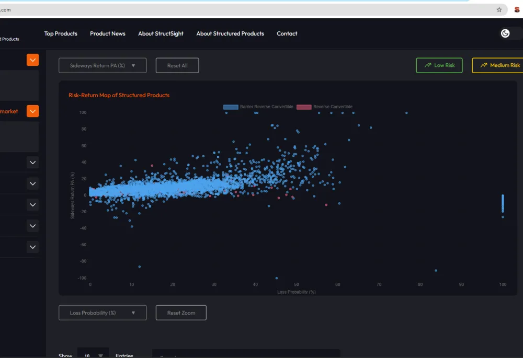This screenshot has width=523, height=358.
Task: Open the Show entries count dropdown
Action: [93, 354]
